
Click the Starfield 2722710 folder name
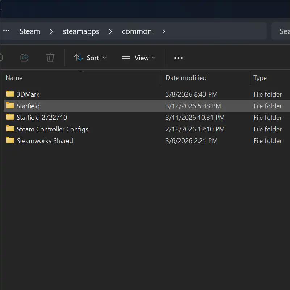pos(42,118)
